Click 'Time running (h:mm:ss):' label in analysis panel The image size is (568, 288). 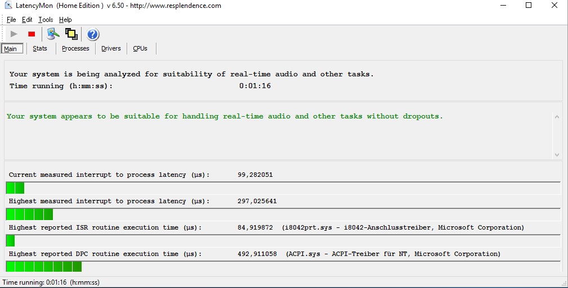point(61,86)
